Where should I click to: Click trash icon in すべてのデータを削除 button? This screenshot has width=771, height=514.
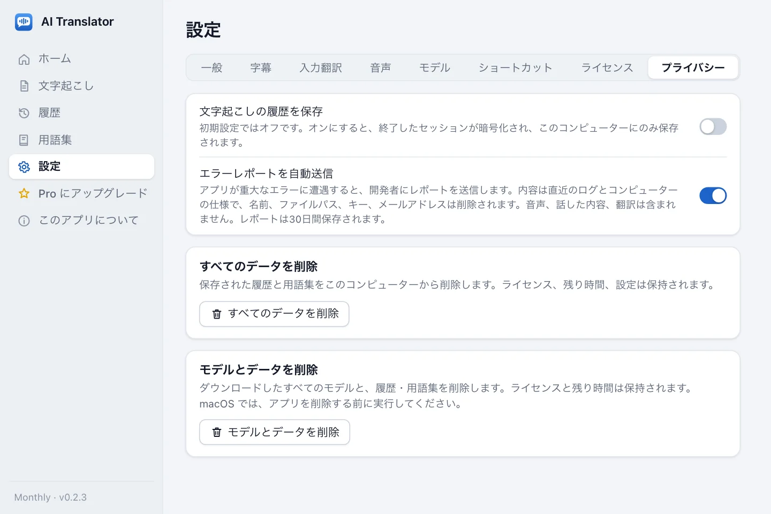tap(217, 314)
